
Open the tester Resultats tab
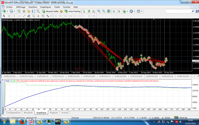click(28, 113)
